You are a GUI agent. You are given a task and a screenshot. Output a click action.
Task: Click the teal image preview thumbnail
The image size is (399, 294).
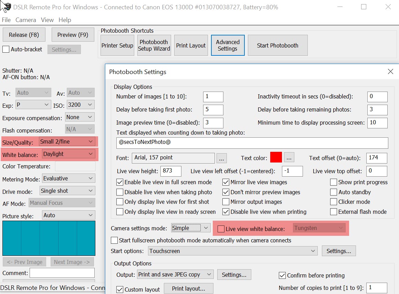click(x=49, y=238)
